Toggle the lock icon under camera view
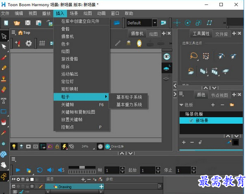Viewport: 249px width, 194px height. click(x=57, y=147)
